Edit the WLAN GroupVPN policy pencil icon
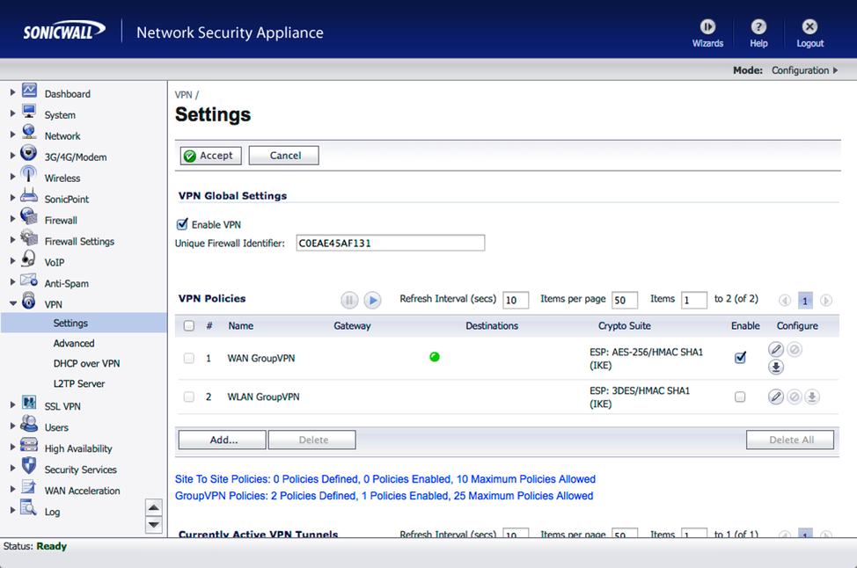The width and height of the screenshot is (857, 568). (x=775, y=397)
